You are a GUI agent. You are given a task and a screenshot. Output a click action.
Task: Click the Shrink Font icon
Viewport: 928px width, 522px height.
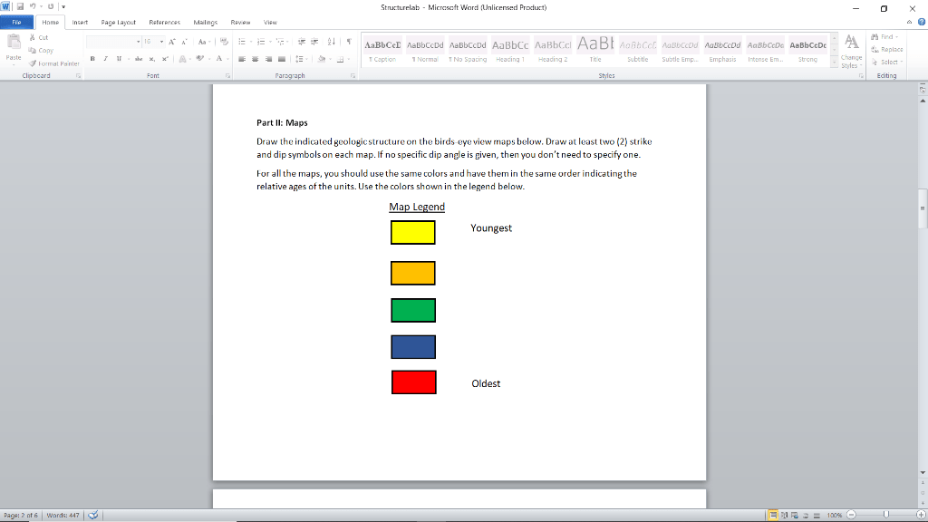184,42
